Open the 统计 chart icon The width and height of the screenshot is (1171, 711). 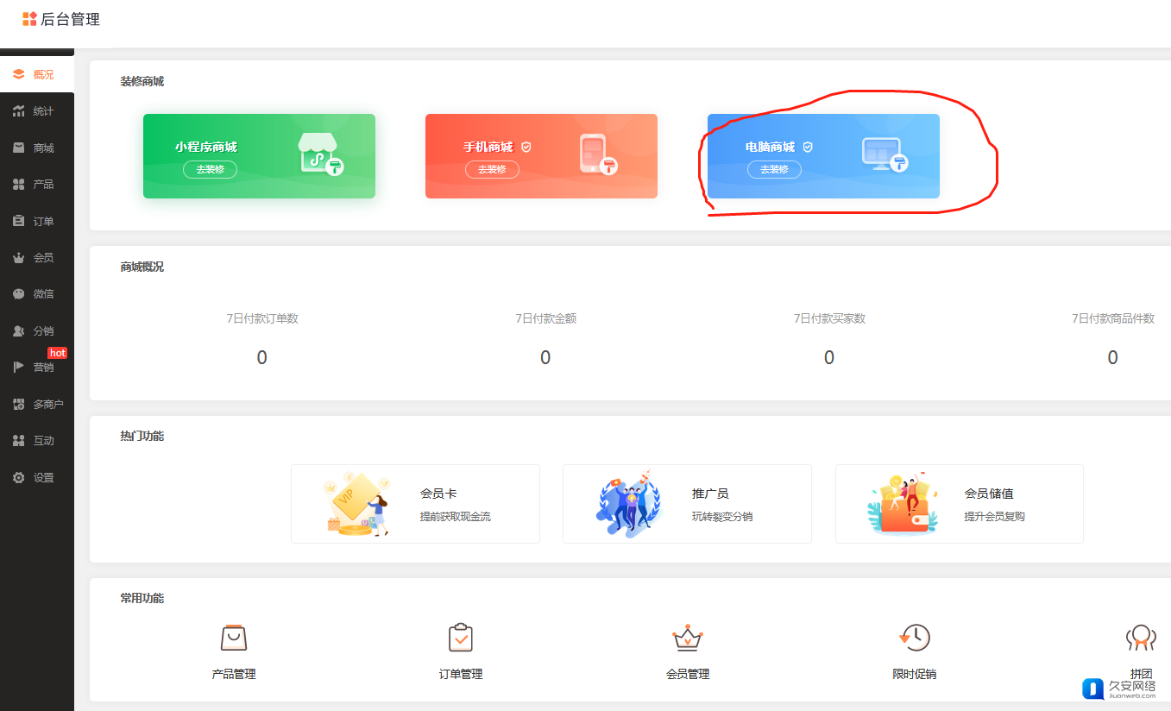(x=18, y=111)
